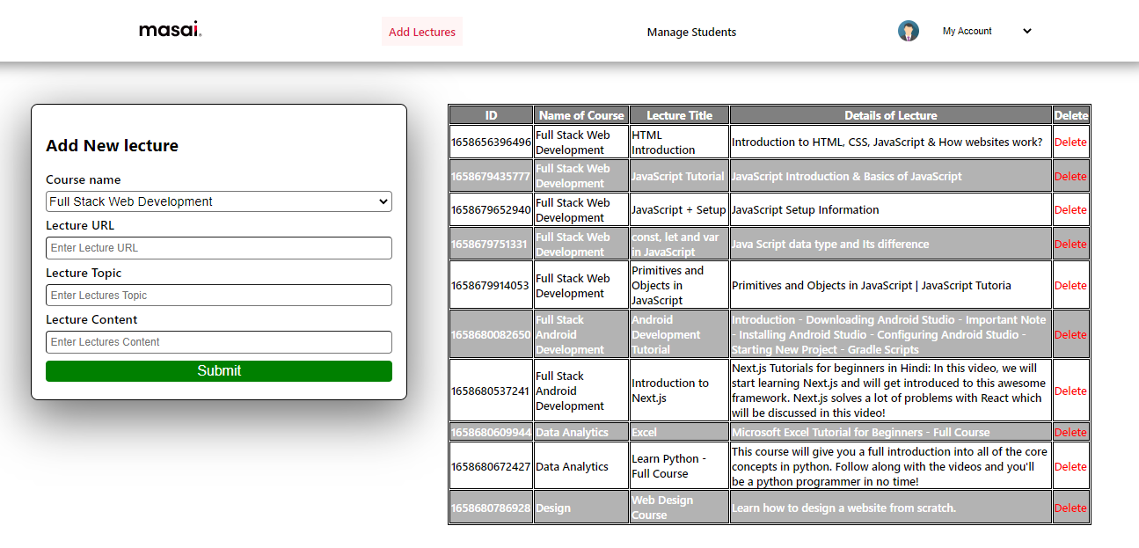
Task: Click Web Design Course title cell
Action: pos(679,508)
